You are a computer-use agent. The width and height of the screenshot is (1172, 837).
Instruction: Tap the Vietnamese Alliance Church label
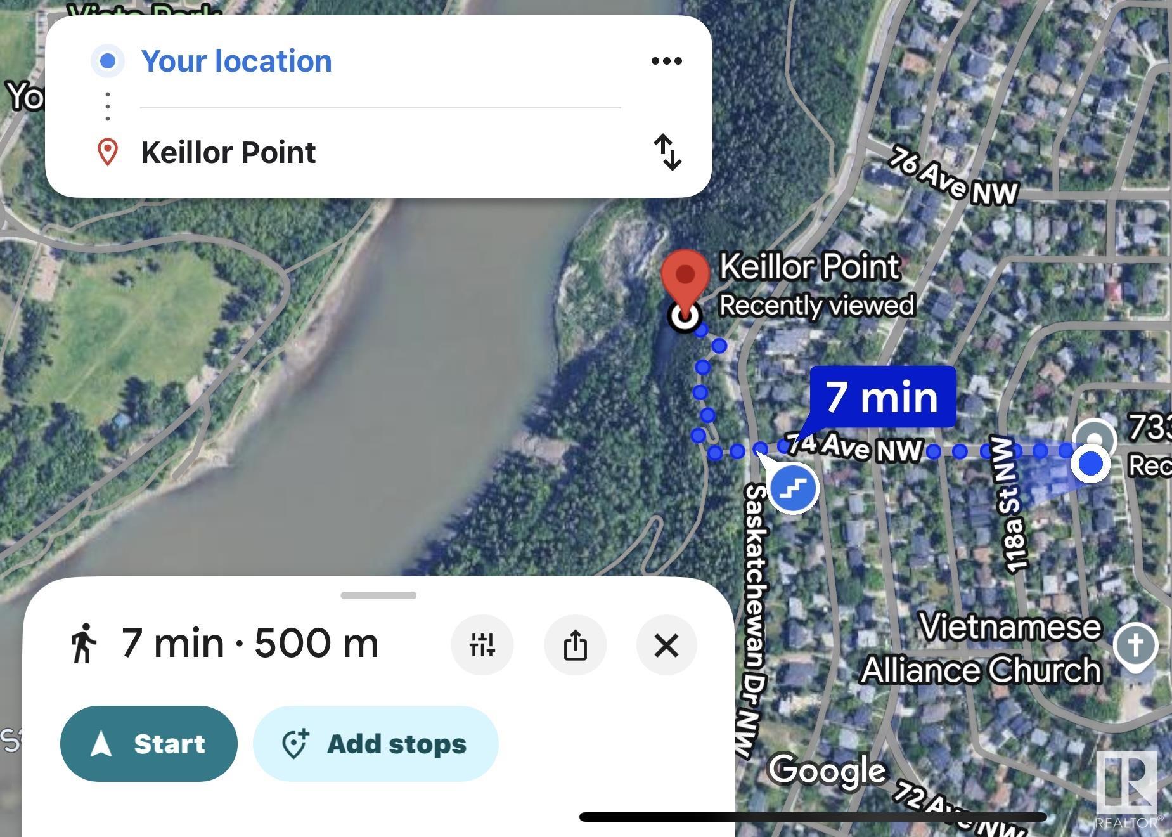tap(981, 648)
